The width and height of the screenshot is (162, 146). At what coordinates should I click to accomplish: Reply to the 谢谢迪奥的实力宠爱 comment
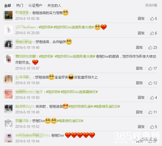click(x=141, y=19)
